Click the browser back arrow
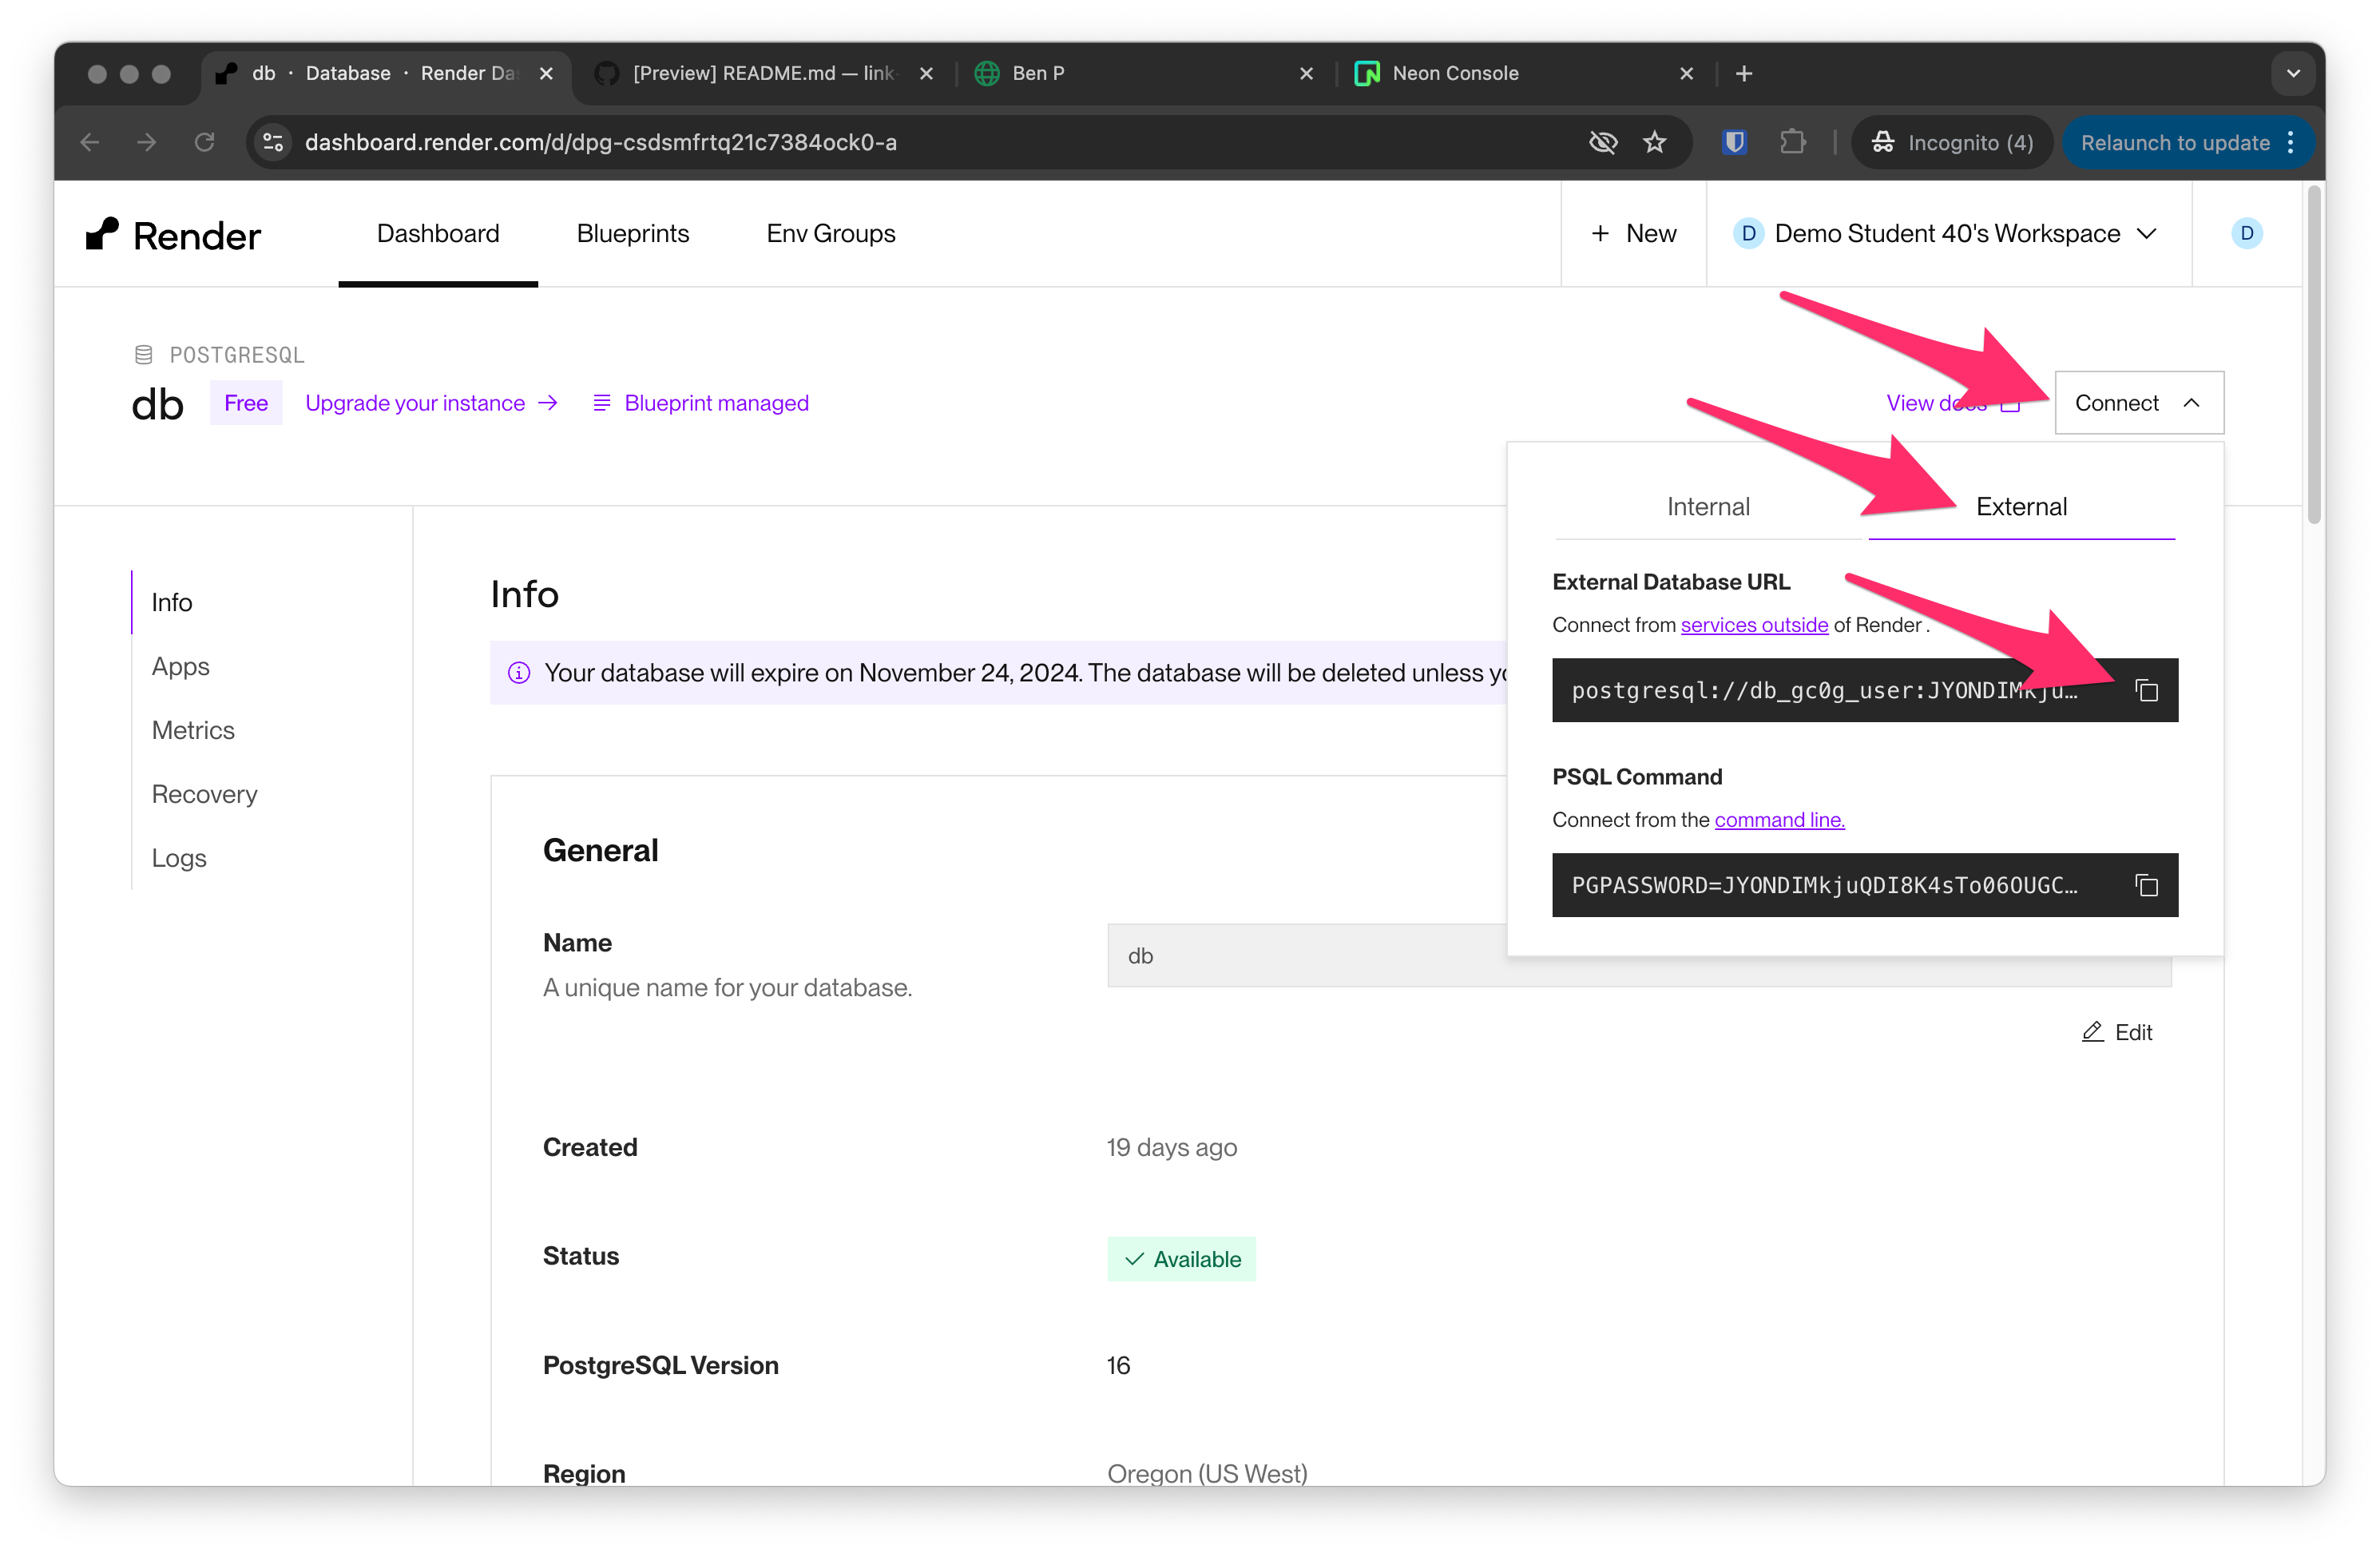This screenshot has width=2380, height=1553. tap(90, 142)
